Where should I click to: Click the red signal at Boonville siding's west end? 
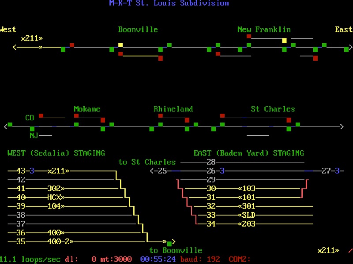[120, 54]
